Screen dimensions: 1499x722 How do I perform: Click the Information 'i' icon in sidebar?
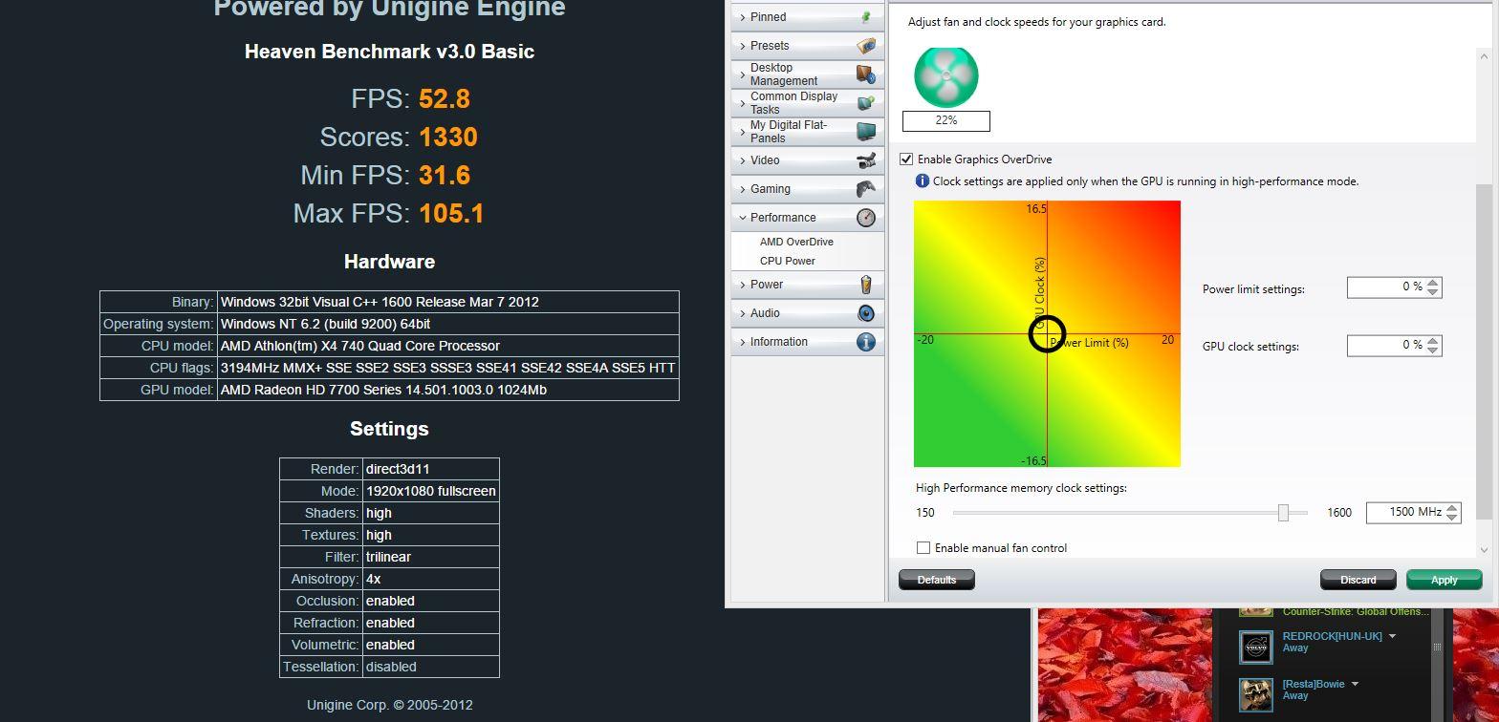866,342
